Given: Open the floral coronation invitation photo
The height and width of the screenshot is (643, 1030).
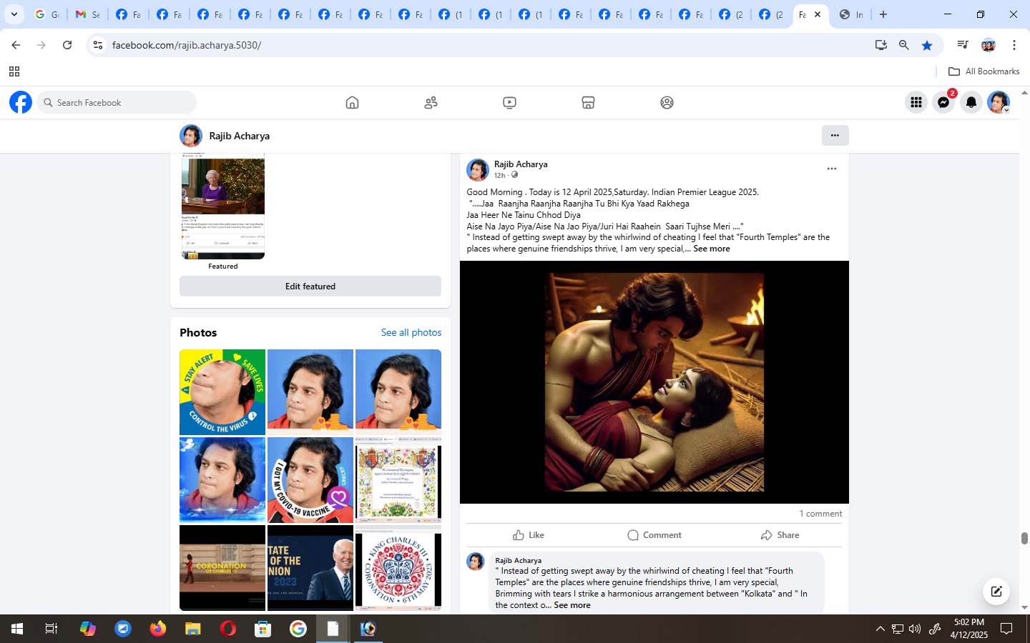Looking at the screenshot, I should [x=398, y=480].
